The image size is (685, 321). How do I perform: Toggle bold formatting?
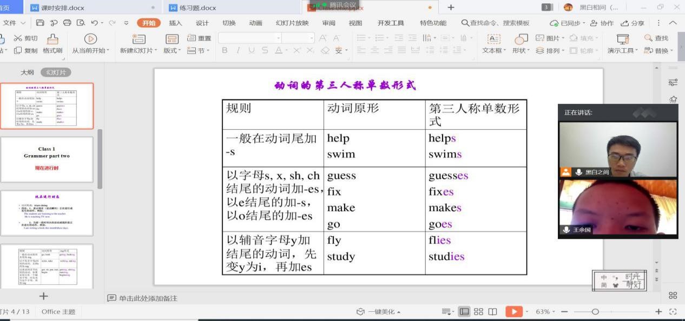click(224, 50)
